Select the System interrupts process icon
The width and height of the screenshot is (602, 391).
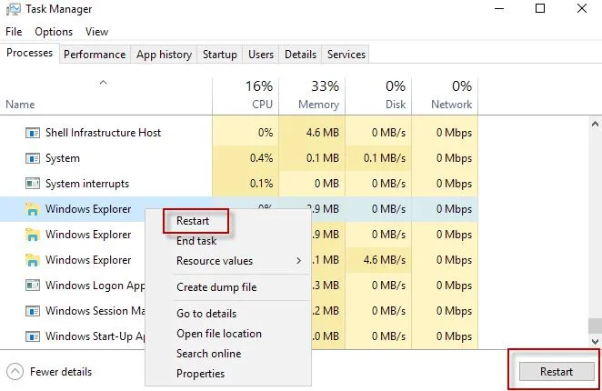pos(32,184)
